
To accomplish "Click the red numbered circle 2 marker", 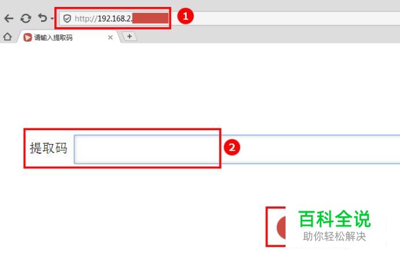I will [x=232, y=147].
